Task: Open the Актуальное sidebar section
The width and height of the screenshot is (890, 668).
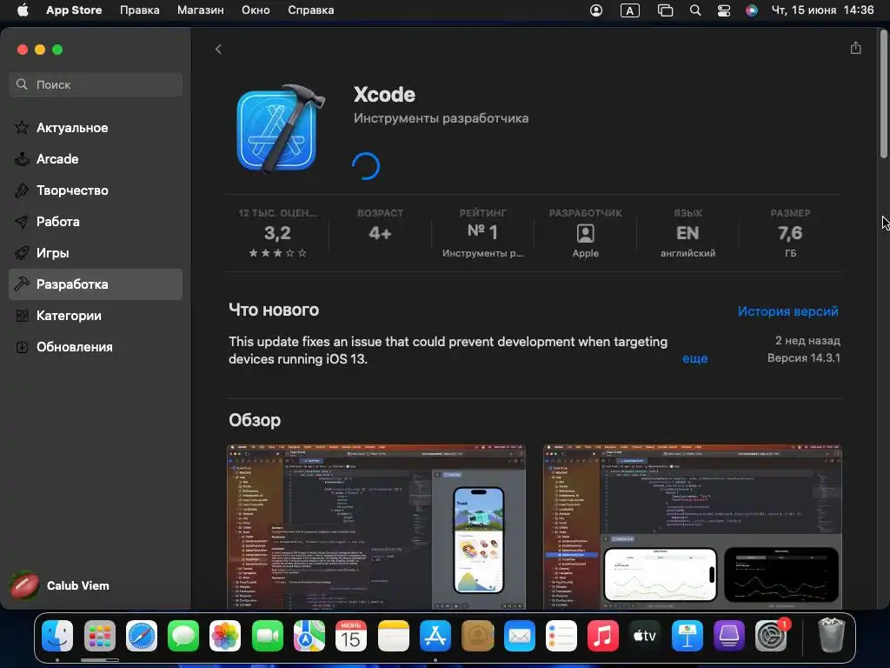Action: (x=96, y=128)
